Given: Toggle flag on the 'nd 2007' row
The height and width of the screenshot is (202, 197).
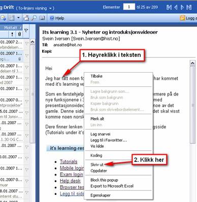Looking at the screenshot, I should click(26, 79).
